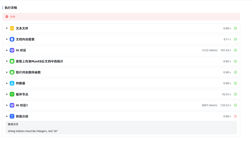The height and width of the screenshot is (141, 252).
Task: Click the red 失败 error icon
Action: tap(7, 16)
